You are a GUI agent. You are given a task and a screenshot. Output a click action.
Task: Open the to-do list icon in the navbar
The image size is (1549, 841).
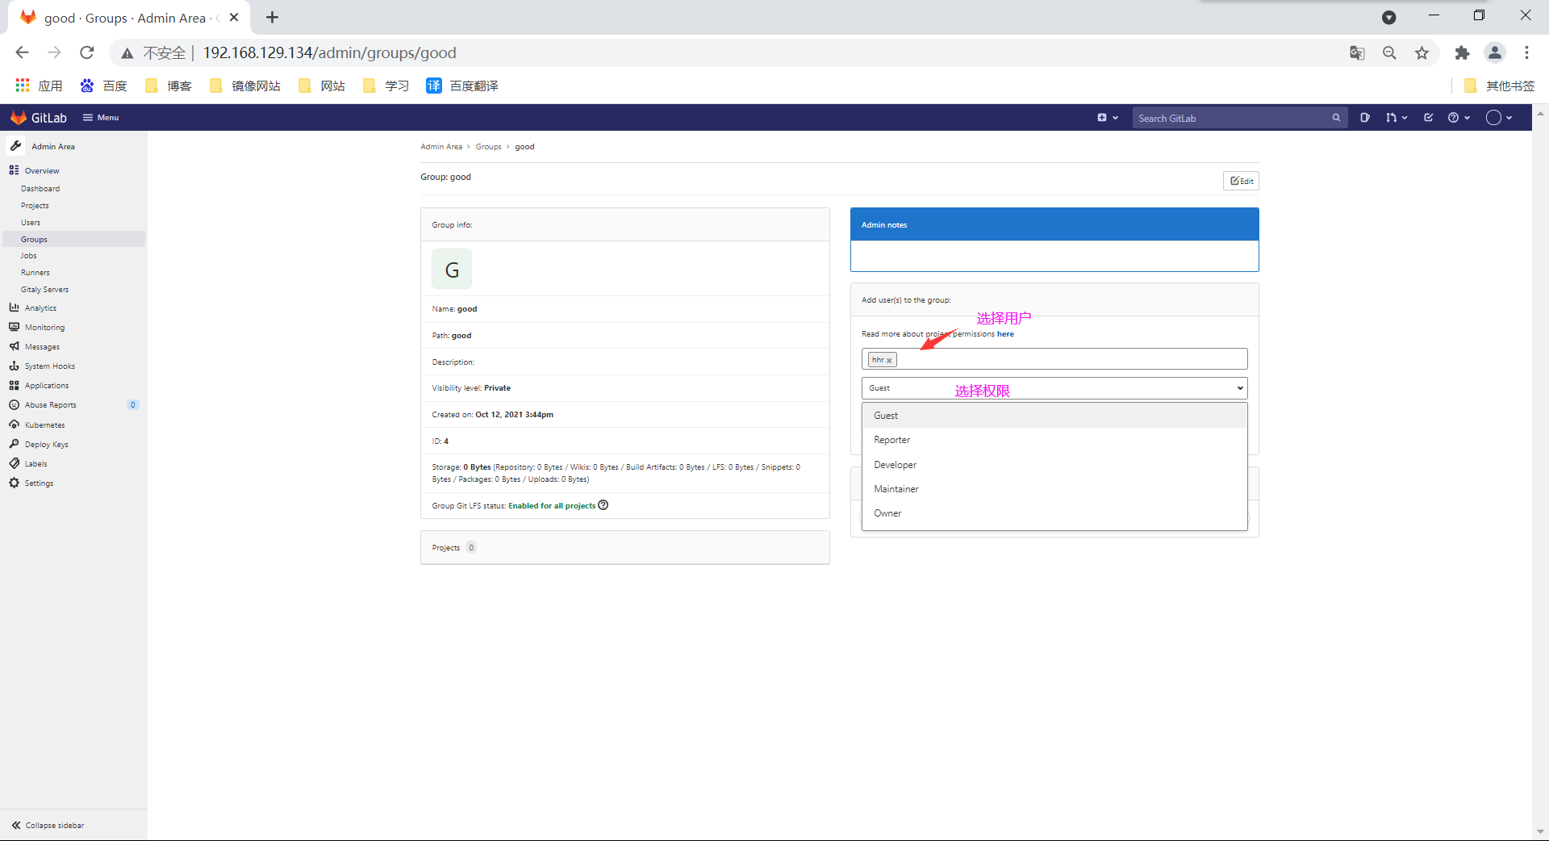click(x=1427, y=118)
